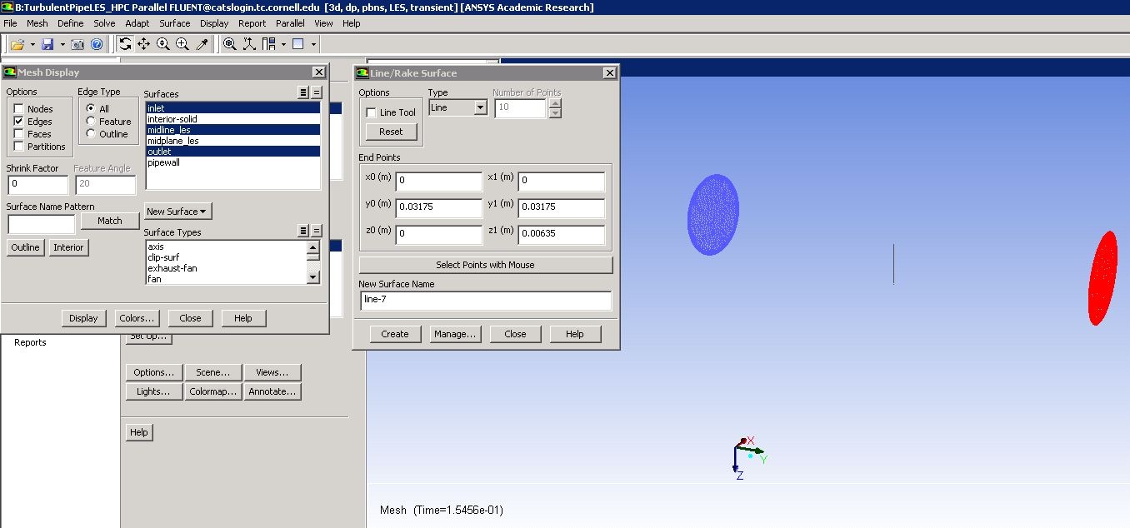This screenshot has width=1130, height=528.
Task: Select the probe eyedropper tool
Action: [202, 44]
